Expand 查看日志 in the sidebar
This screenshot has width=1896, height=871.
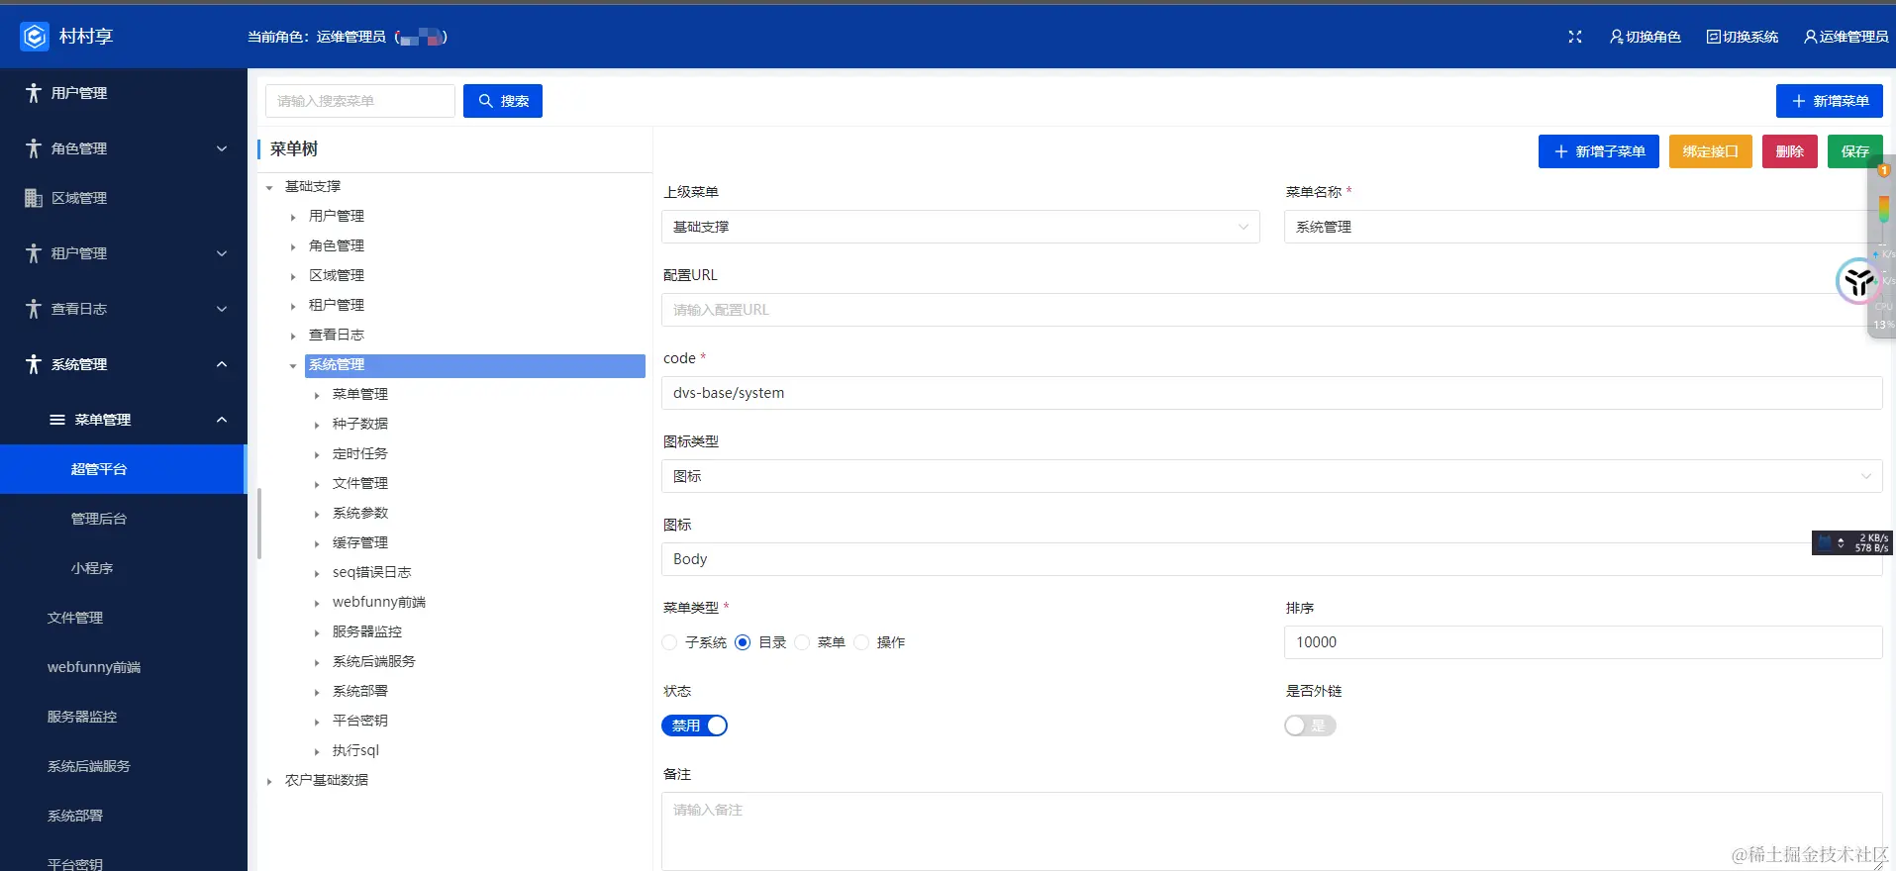(x=222, y=309)
